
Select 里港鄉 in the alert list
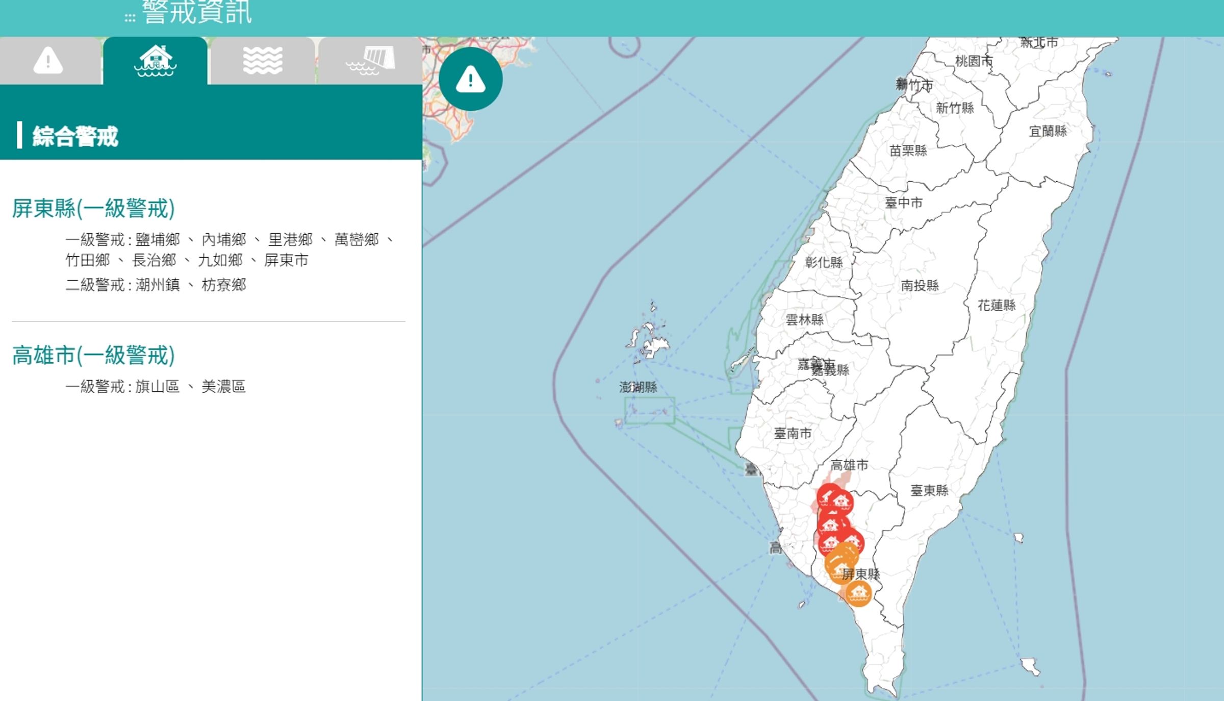pyautogui.click(x=290, y=239)
